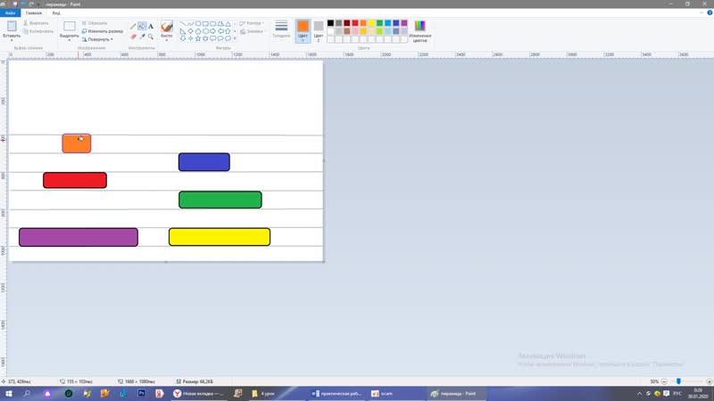714x401 pixels.
Task: Open Изменение цветов color editor
Action: point(419,31)
